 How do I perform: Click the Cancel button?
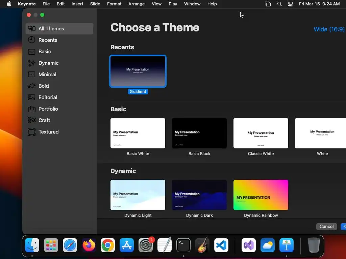(x=327, y=226)
